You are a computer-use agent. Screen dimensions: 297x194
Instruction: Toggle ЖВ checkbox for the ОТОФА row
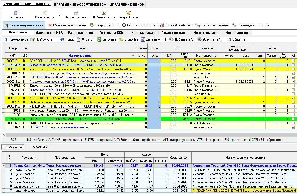click(293, 127)
